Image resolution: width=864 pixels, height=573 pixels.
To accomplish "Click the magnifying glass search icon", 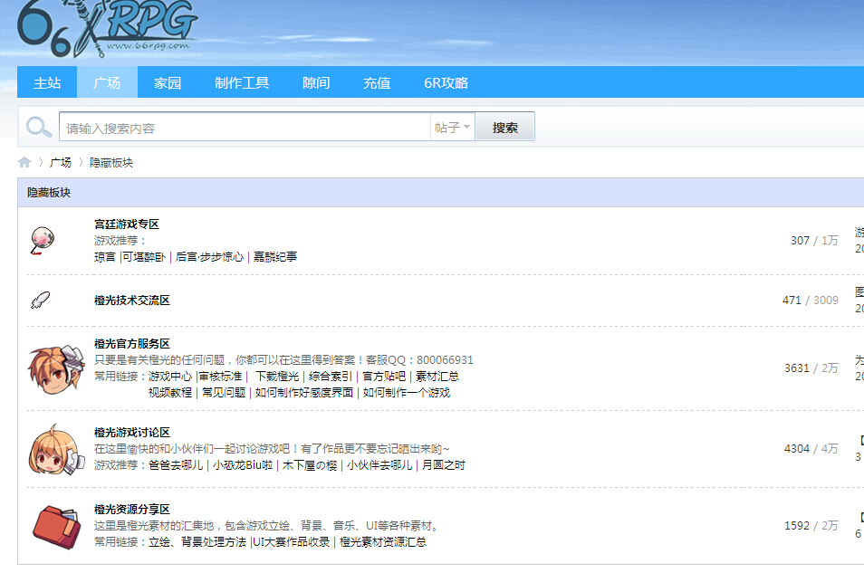I will [x=39, y=128].
